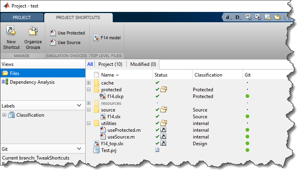Show the Project (10) files view
This screenshot has width=304, height=177.
(x=110, y=64)
